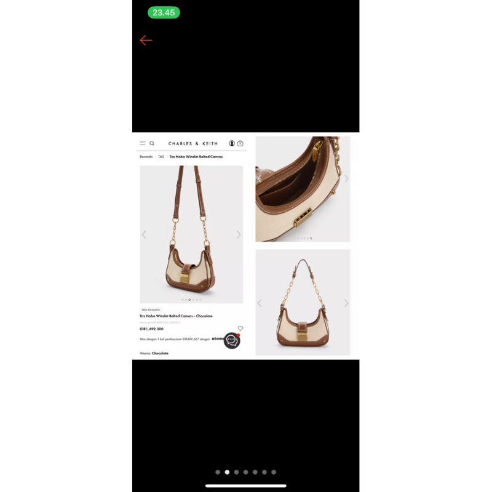This screenshot has width=492, height=492.
Task: Select the fourth gallery page dot
Action: [x=245, y=472]
